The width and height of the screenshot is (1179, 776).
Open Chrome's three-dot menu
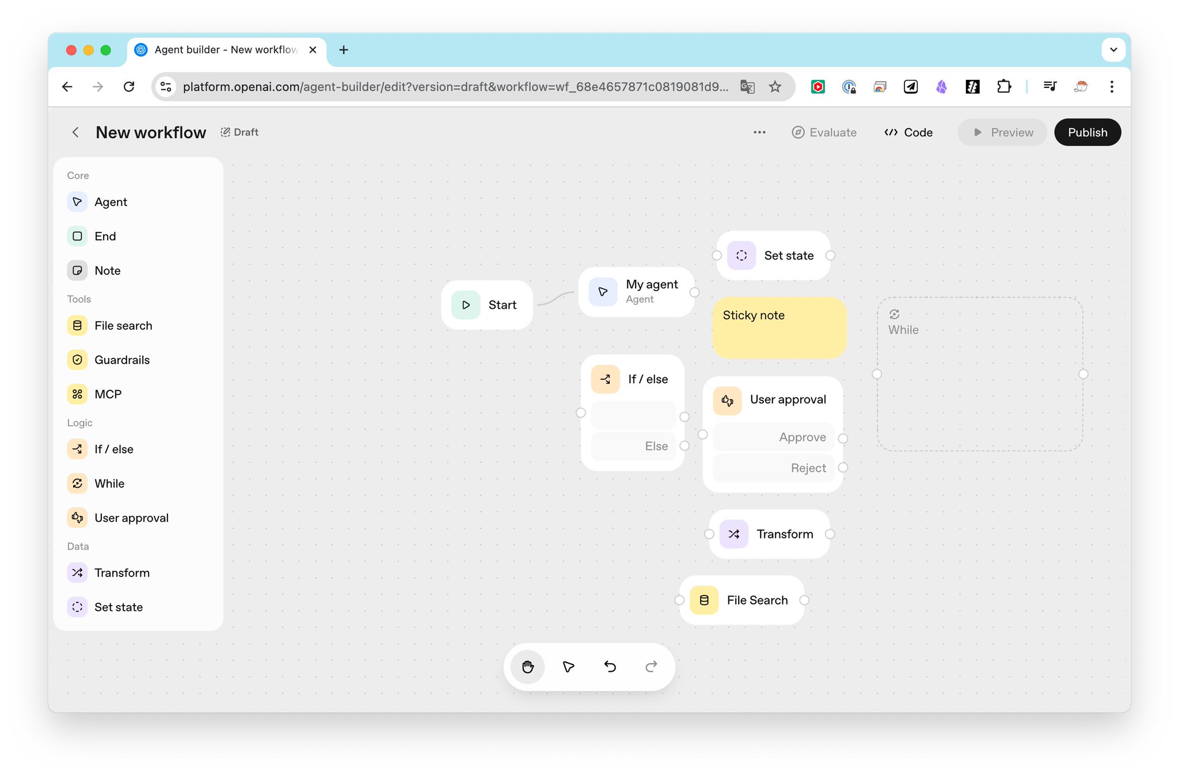point(1111,87)
